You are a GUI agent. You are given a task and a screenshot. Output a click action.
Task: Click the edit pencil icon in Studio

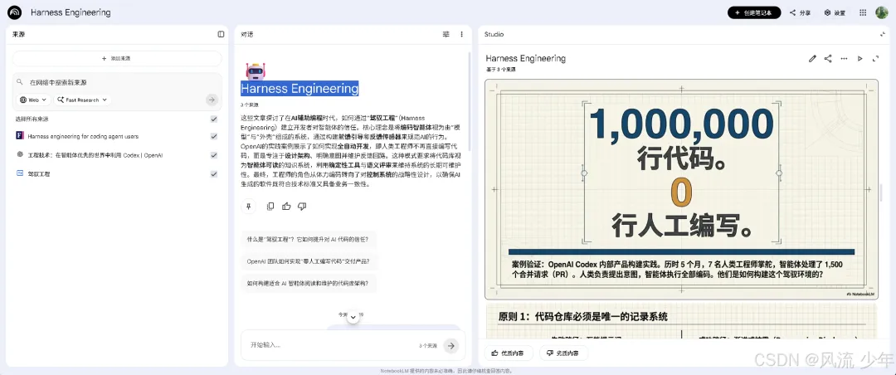(812, 58)
